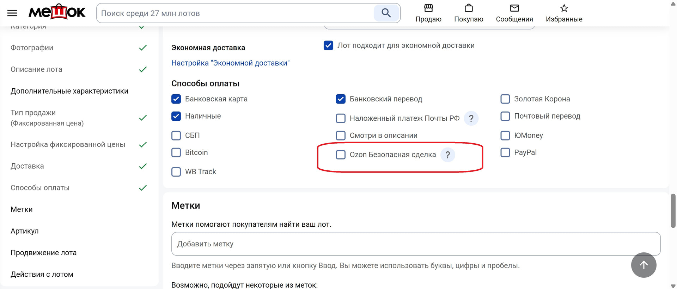Open Настройка "Экономной доставки" link
Image resolution: width=677 pixels, height=289 pixels.
pos(230,63)
